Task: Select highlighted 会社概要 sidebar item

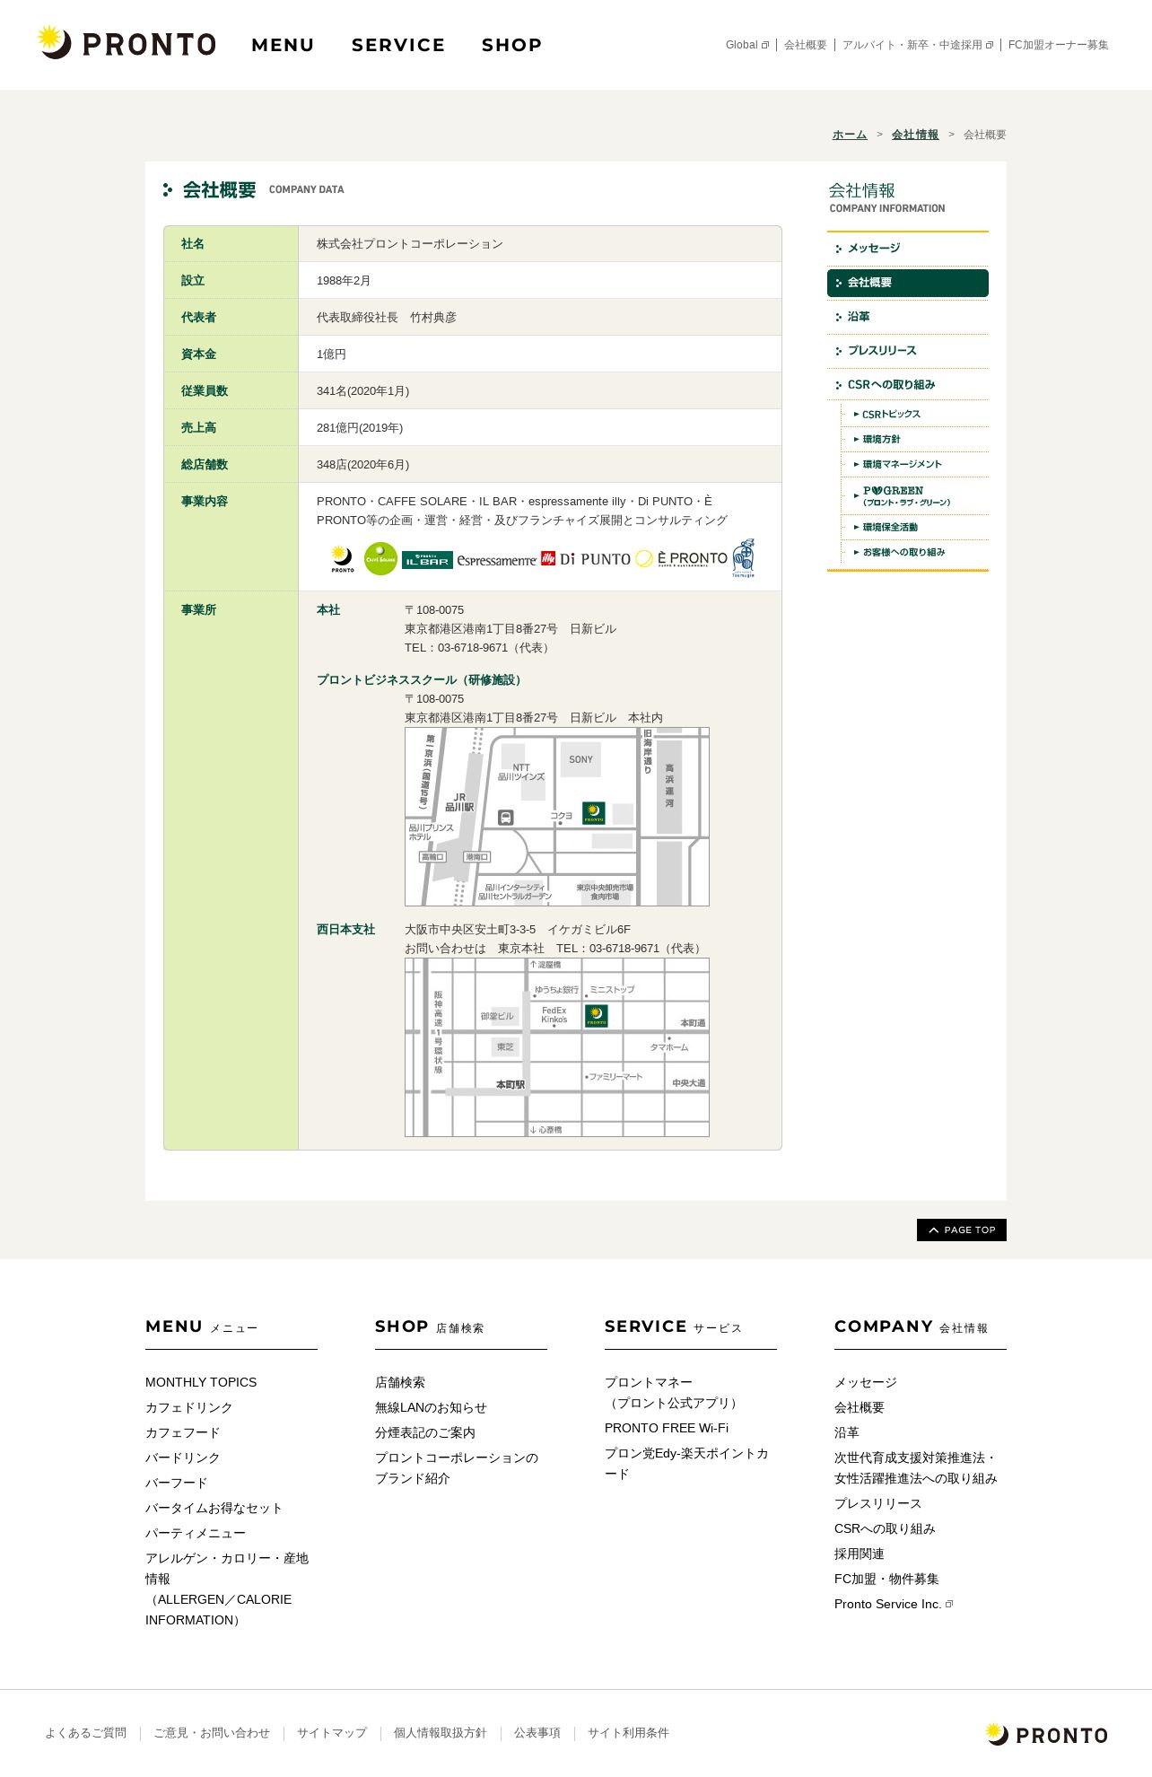Action: [x=907, y=283]
